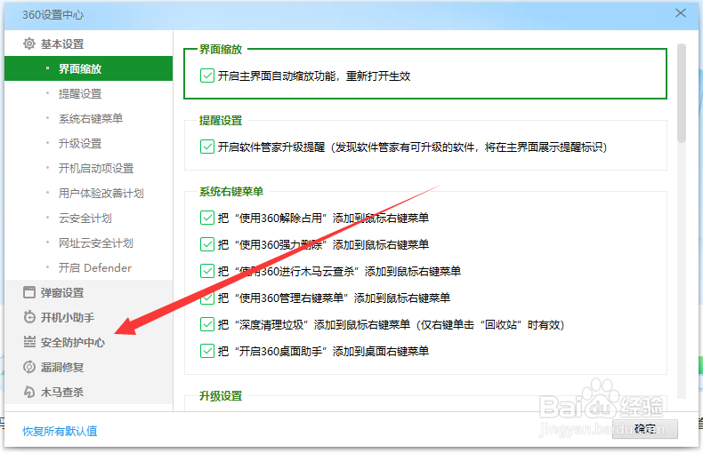This screenshot has width=703, height=453.
Task: Uncheck 开启360桌面助手 desktop menu option
Action: [207, 351]
